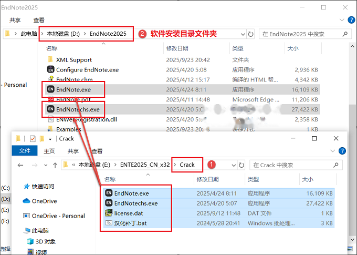Click new folder icon in Crack title bar
357x255 pixels.
[41, 138]
